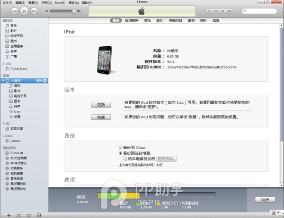The width and height of the screenshot is (284, 218).
Task: Select the 摘要 summary tab
Action: (x=116, y=20)
